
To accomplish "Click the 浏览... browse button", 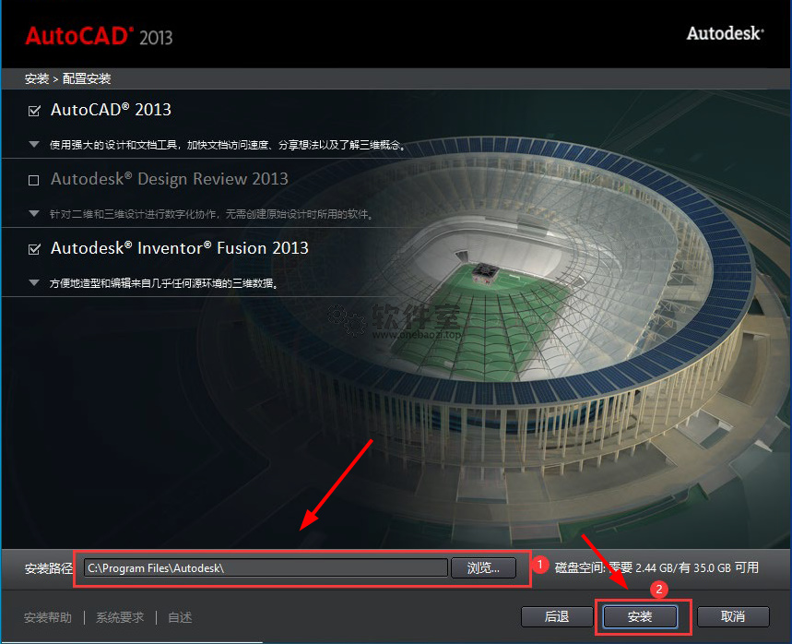I will click(483, 567).
